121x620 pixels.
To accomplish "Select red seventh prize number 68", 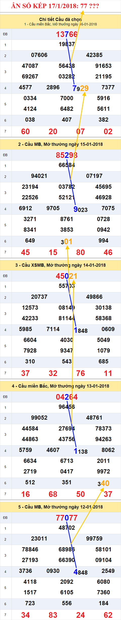I will pos(53,494).
